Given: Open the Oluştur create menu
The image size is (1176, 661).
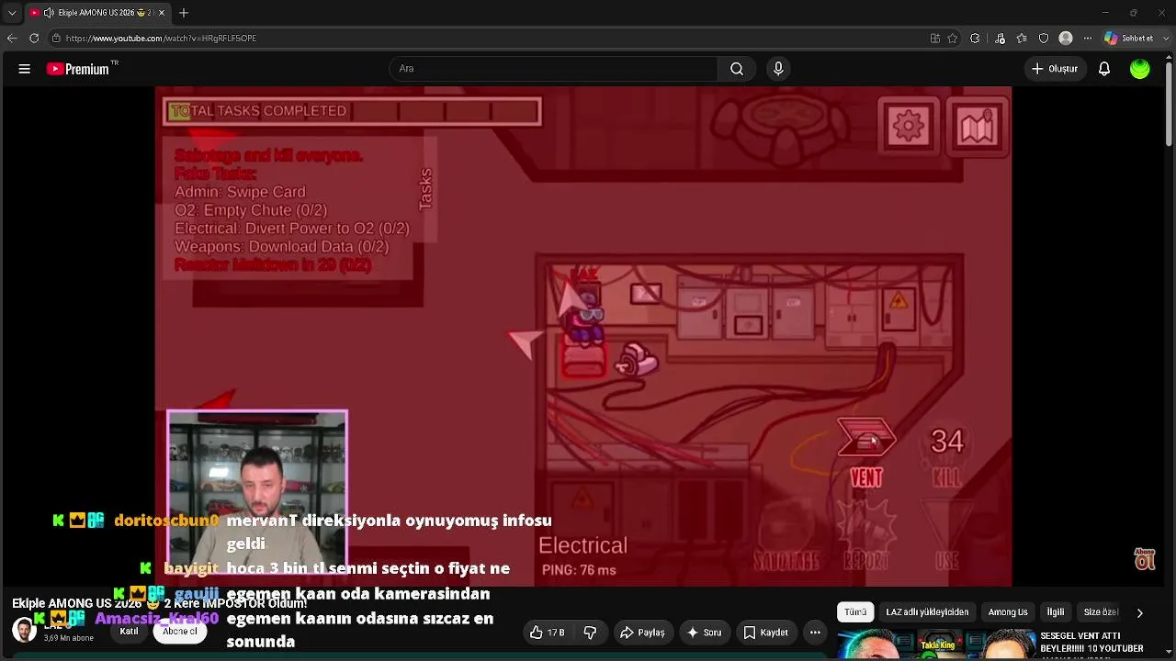Looking at the screenshot, I should click(1054, 69).
